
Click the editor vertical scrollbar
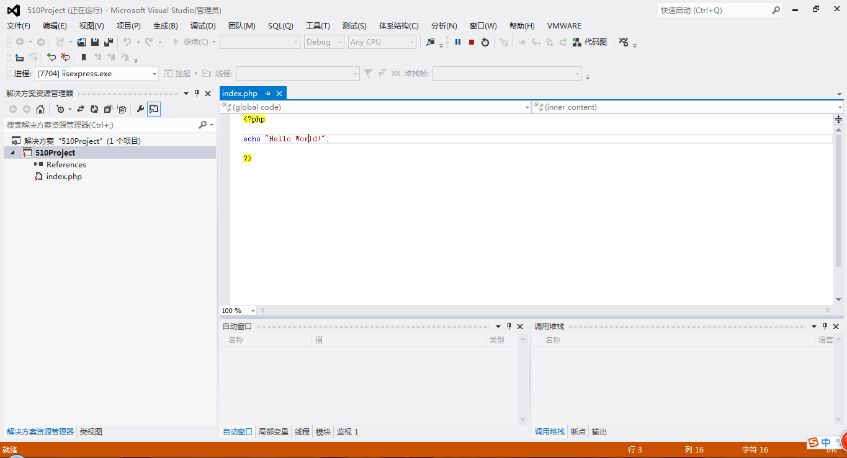tap(838, 201)
